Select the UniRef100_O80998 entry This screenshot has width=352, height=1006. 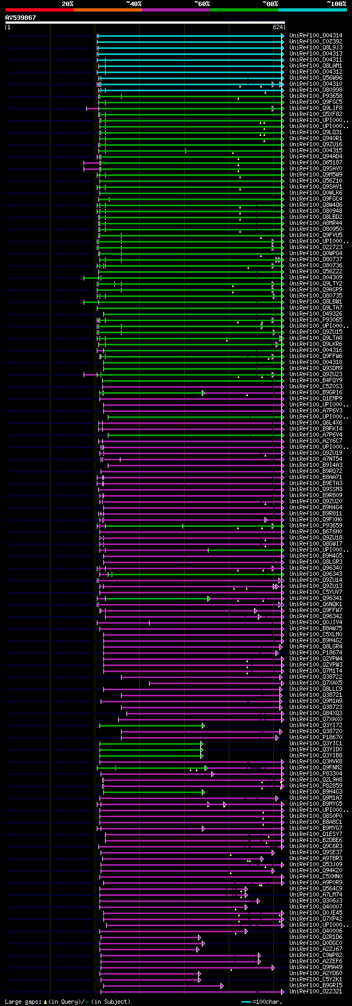point(316,90)
